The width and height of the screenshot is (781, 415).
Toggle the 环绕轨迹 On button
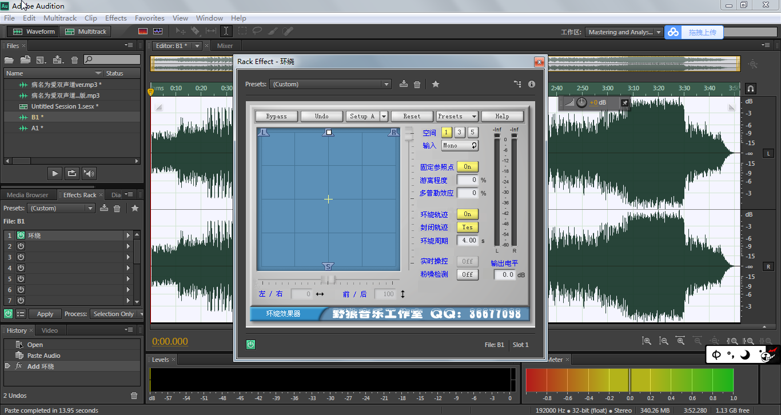click(x=467, y=214)
